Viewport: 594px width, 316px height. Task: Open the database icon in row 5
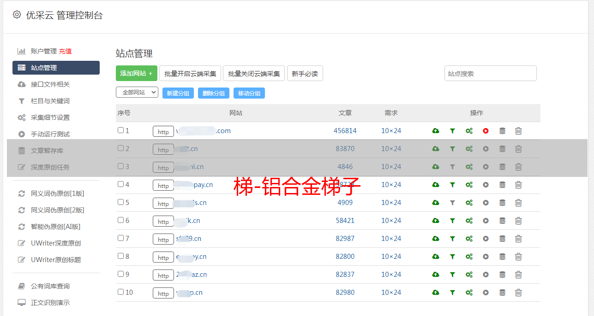coord(502,203)
